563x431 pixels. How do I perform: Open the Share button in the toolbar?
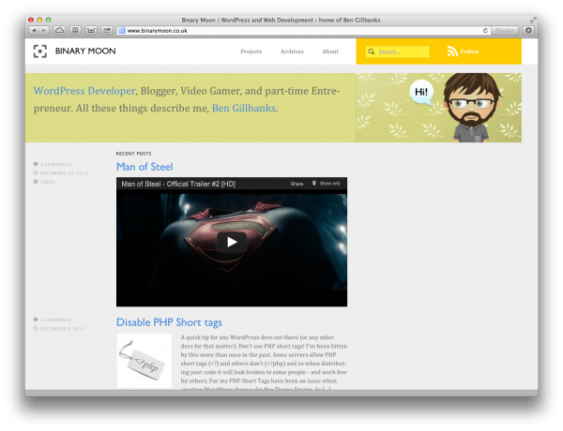[107, 31]
